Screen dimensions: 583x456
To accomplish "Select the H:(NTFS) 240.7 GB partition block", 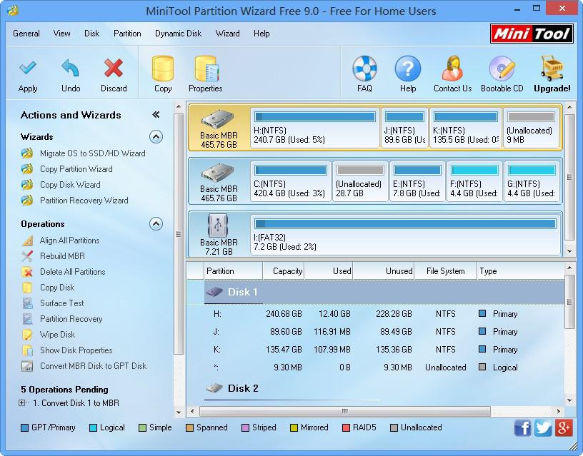I will coord(315,128).
